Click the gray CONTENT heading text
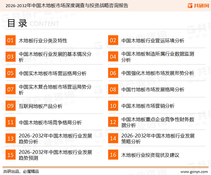This screenshot has width=211, height=175. pos(44,24)
